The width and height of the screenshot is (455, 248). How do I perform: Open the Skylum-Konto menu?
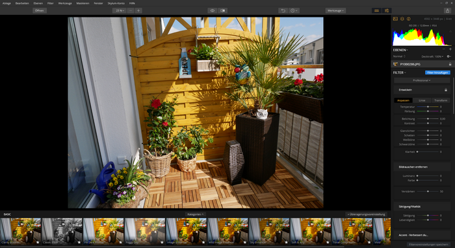(x=116, y=3)
